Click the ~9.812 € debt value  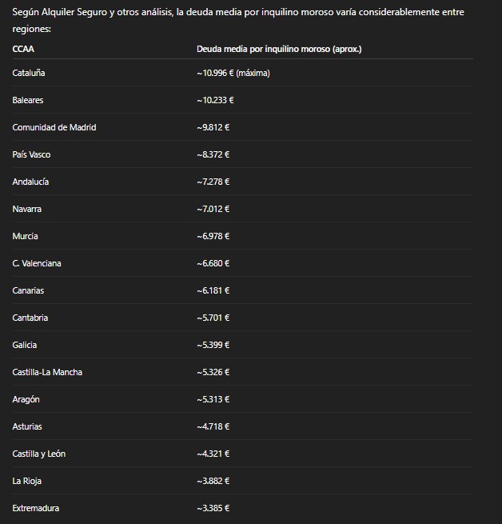click(213, 127)
